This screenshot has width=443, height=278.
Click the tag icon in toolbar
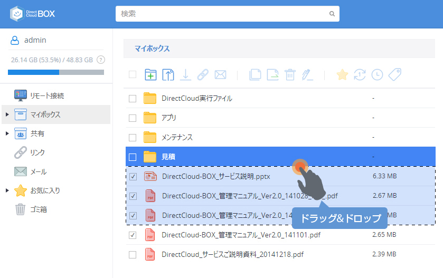pos(394,75)
